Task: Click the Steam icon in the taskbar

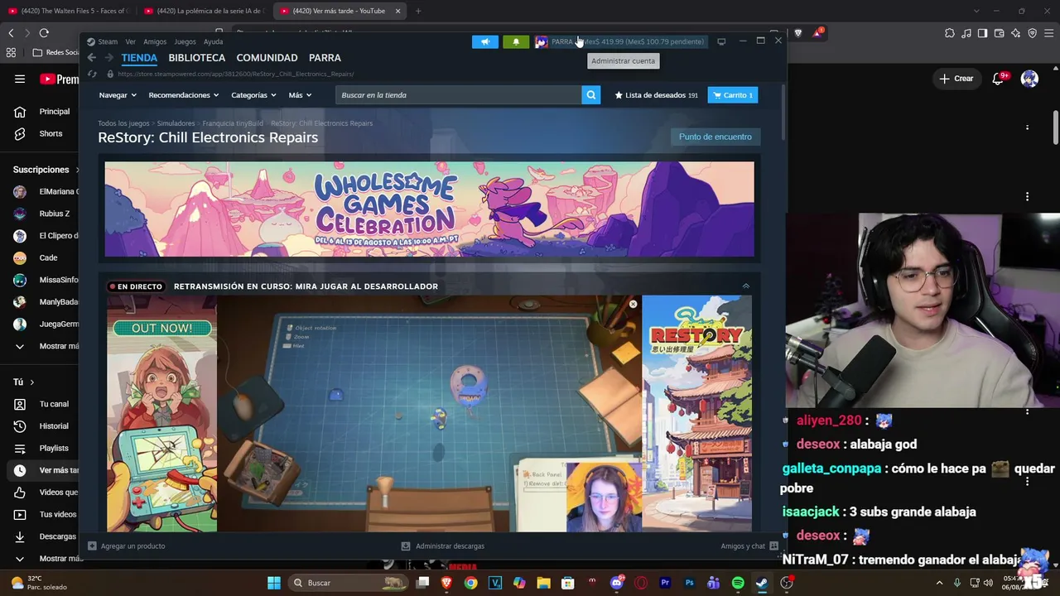Action: [761, 583]
